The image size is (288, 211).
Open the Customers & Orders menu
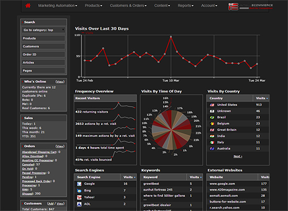click(x=128, y=6)
